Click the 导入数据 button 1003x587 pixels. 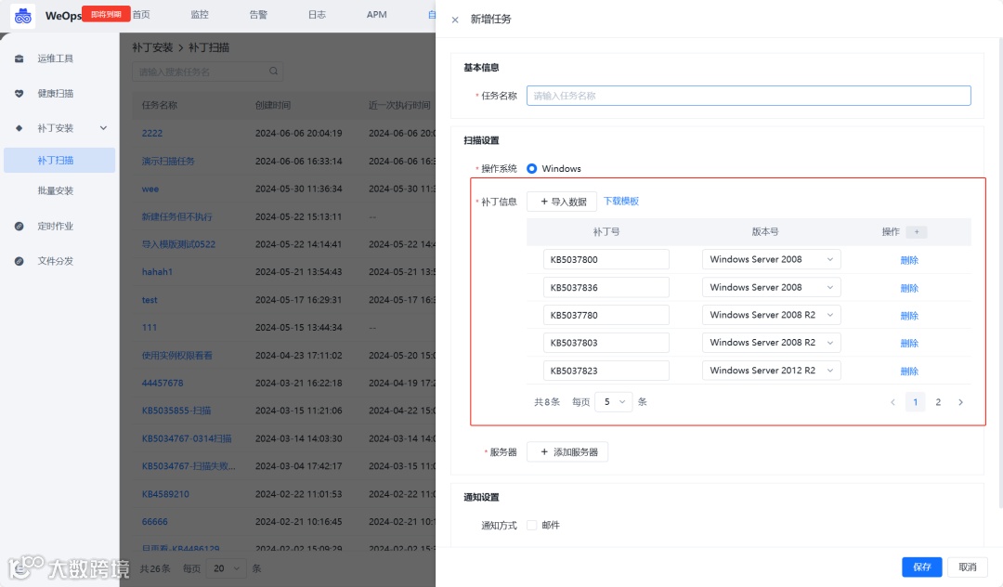click(x=562, y=202)
